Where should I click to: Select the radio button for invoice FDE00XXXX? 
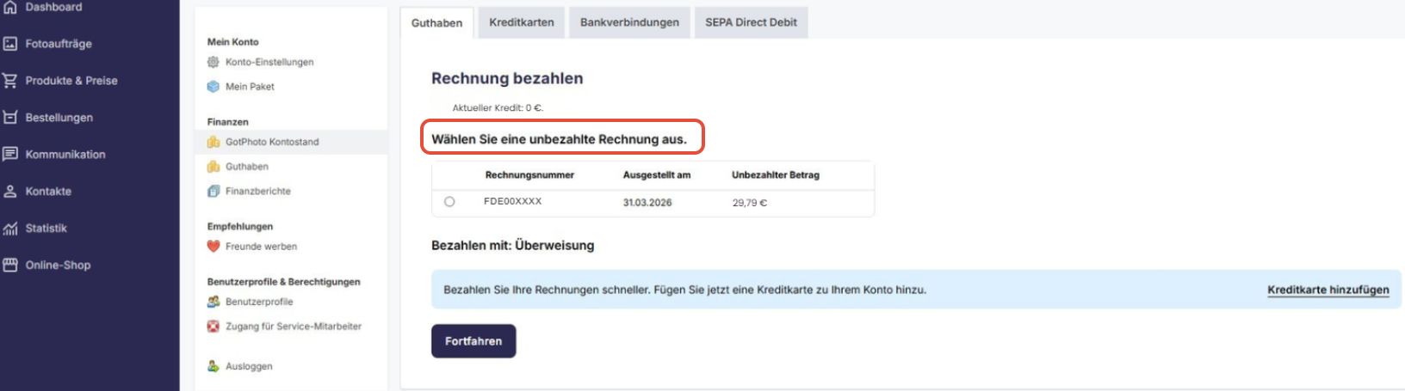click(449, 202)
